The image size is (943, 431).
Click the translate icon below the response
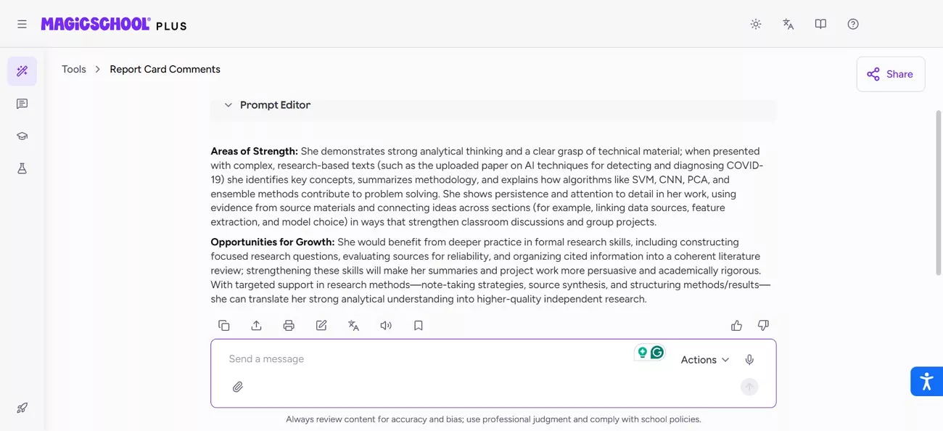pos(353,326)
